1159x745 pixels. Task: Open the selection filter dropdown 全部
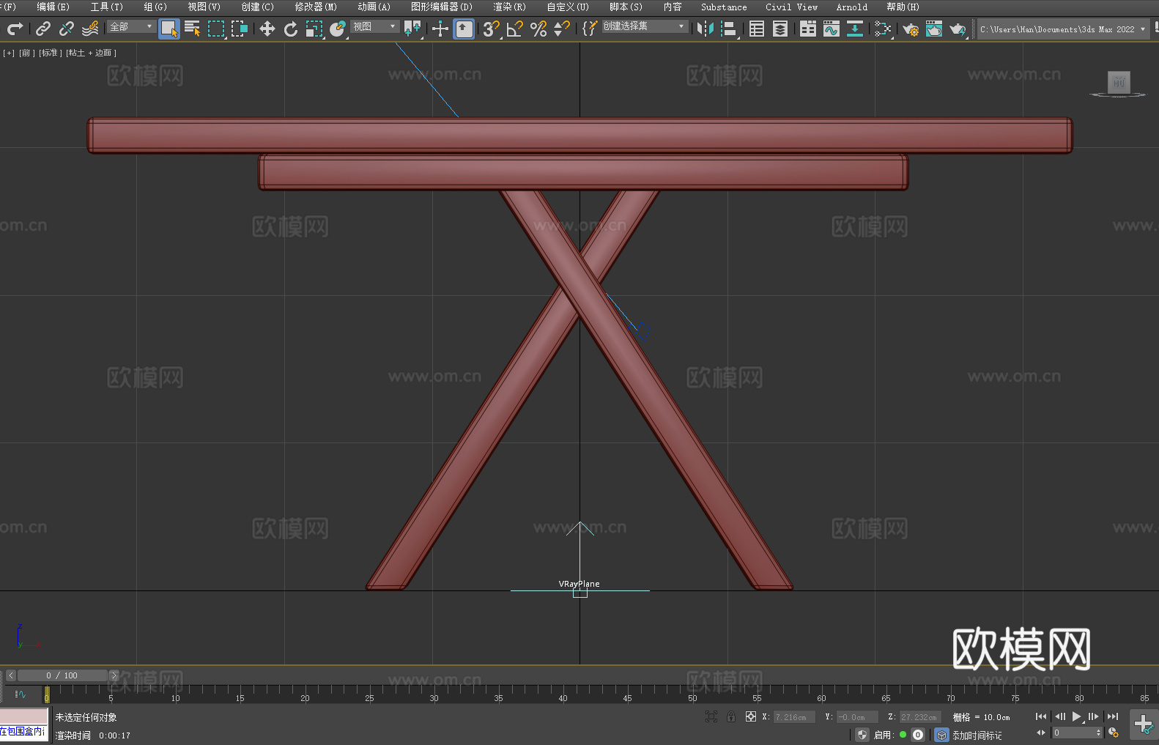[131, 26]
